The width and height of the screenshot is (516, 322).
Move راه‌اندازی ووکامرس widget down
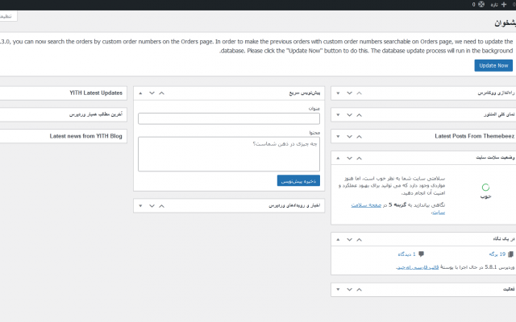point(349,93)
